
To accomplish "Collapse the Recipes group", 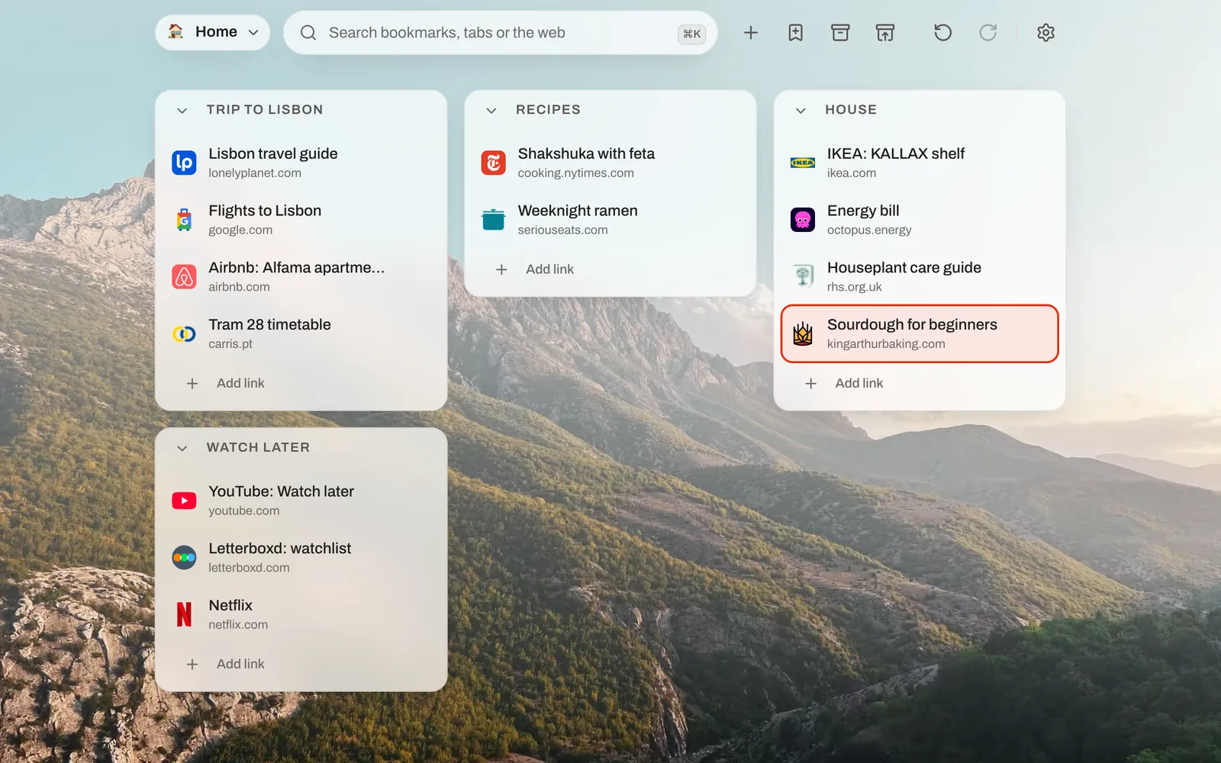I will (491, 111).
